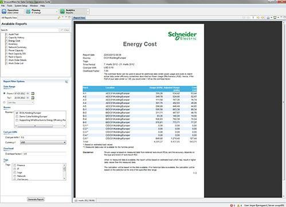Check the Supporting Infrastructure room checkbox
This screenshot has height=207, width=286.
17,120
